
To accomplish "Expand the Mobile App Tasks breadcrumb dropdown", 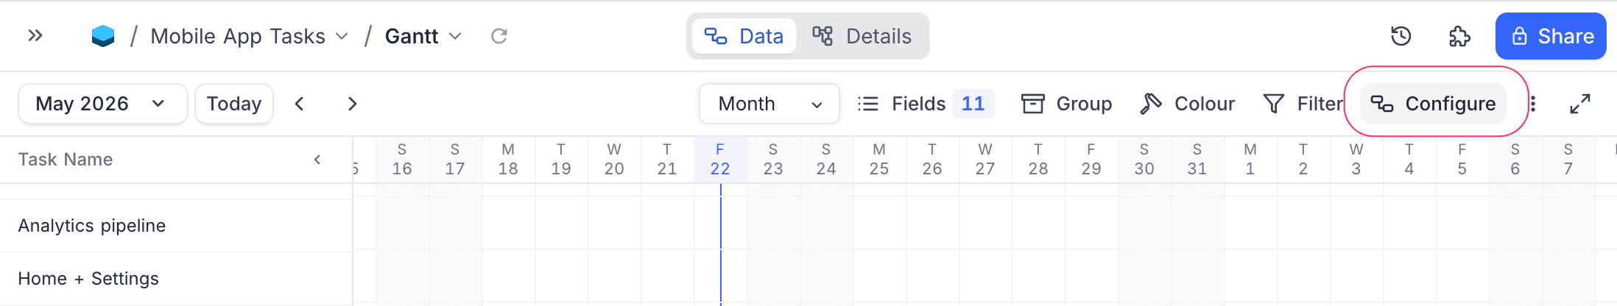I will coord(341,36).
